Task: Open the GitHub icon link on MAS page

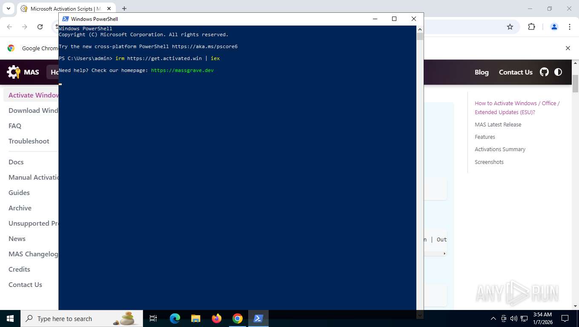Action: [544, 72]
